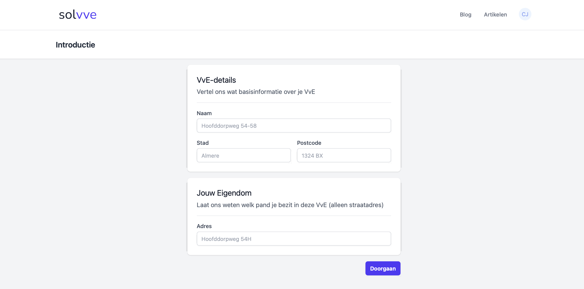Image resolution: width=584 pixels, height=289 pixels.
Task: Click the 'Vertel ons wat basisinformatie' description
Action: [x=256, y=92]
